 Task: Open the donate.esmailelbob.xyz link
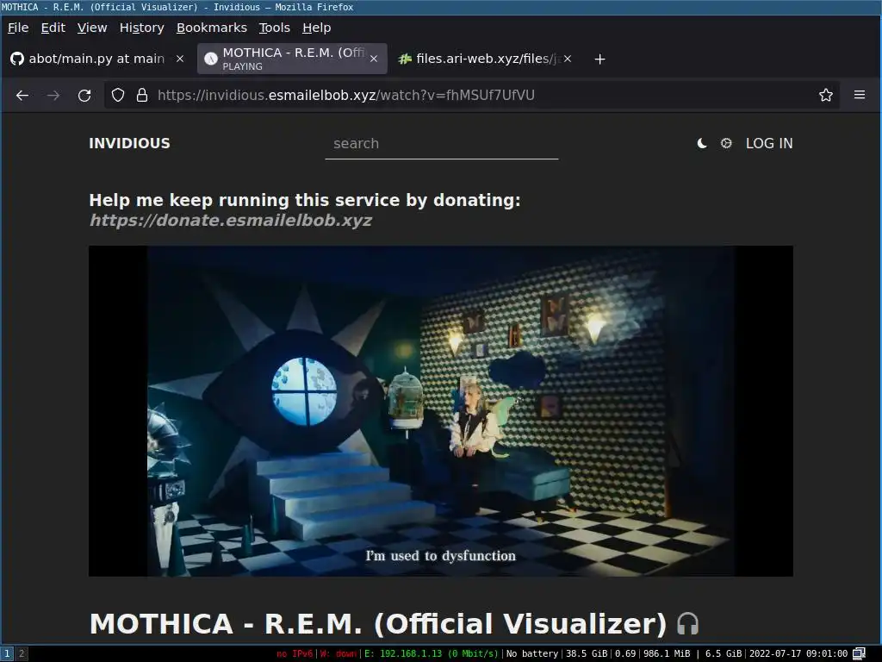coord(231,220)
